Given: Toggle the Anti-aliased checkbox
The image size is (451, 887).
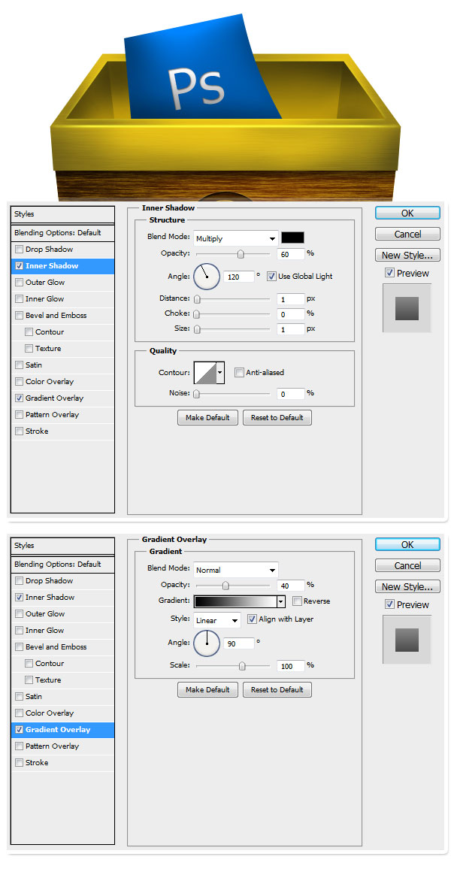Looking at the screenshot, I should (239, 373).
